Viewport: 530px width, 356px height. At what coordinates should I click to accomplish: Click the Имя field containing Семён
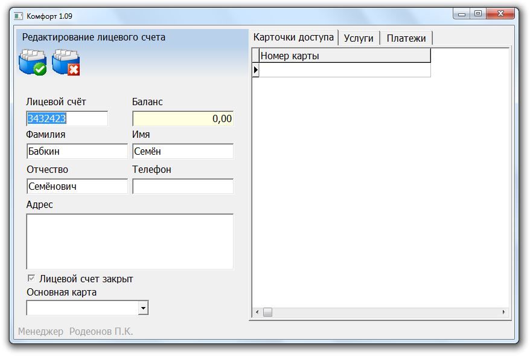pos(183,151)
